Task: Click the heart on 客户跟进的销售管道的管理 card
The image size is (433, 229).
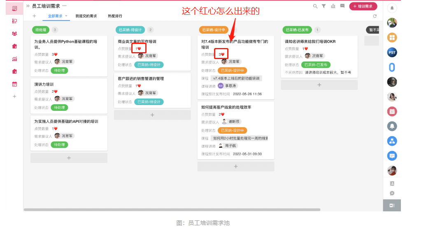Action: 139,86
